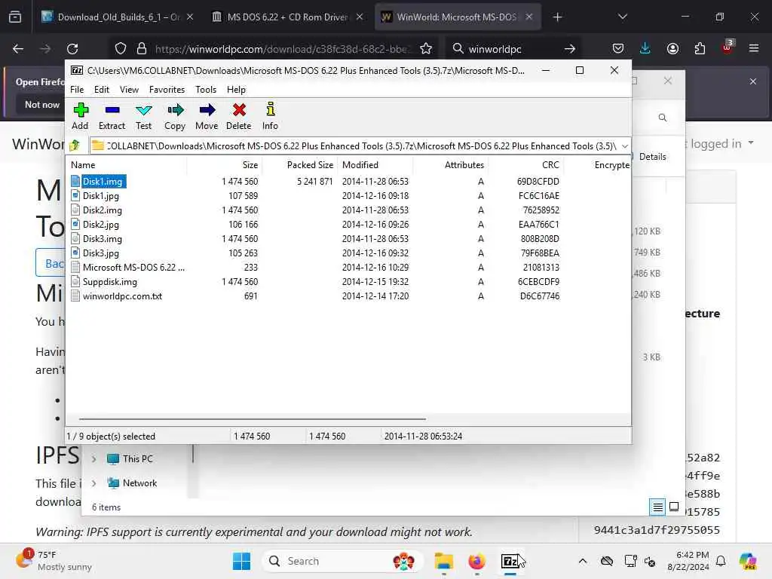Viewport: 772px width, 579px height.
Task: Go up one folder level in 7-Zip
Action: pos(75,146)
